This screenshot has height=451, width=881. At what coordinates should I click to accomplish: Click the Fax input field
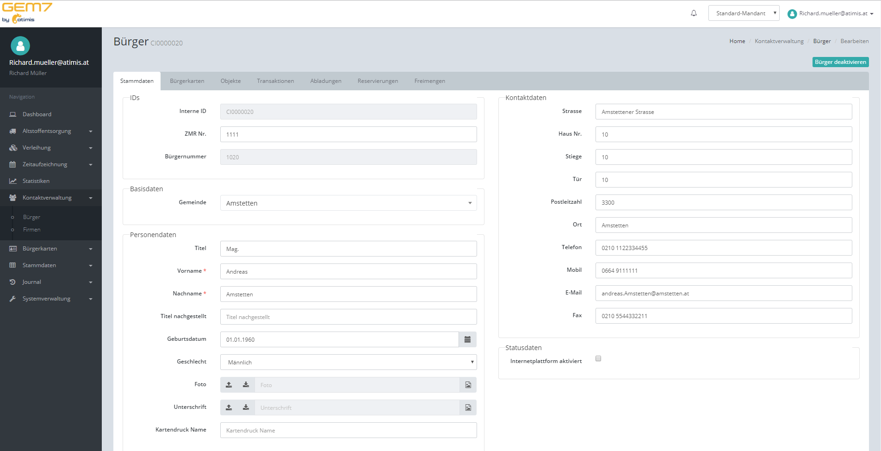coord(724,316)
